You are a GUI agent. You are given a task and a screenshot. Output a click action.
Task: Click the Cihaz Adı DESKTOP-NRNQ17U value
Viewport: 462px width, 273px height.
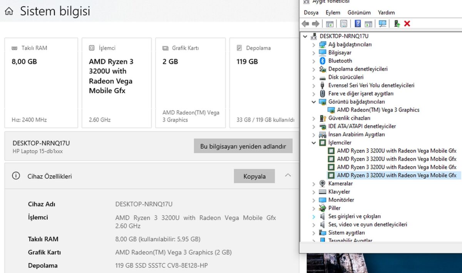[144, 204]
